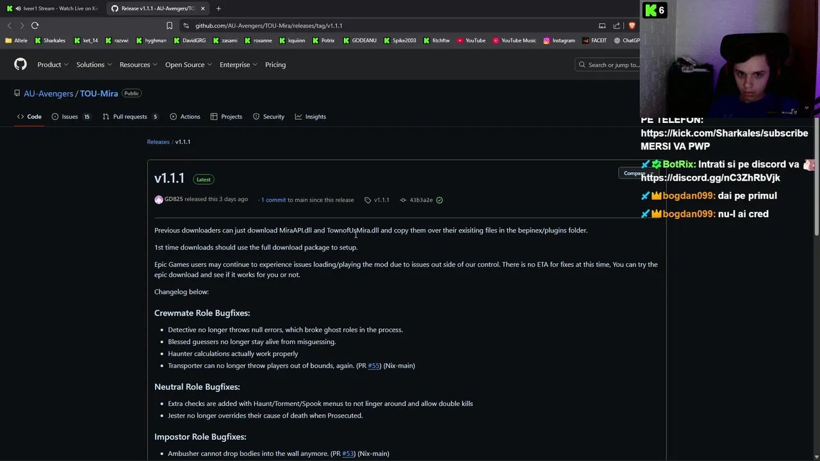
Task: Click the site settings icon in address bar
Action: (186, 26)
